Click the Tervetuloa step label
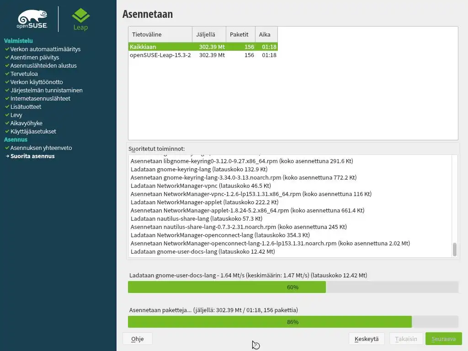 (x=24, y=74)
